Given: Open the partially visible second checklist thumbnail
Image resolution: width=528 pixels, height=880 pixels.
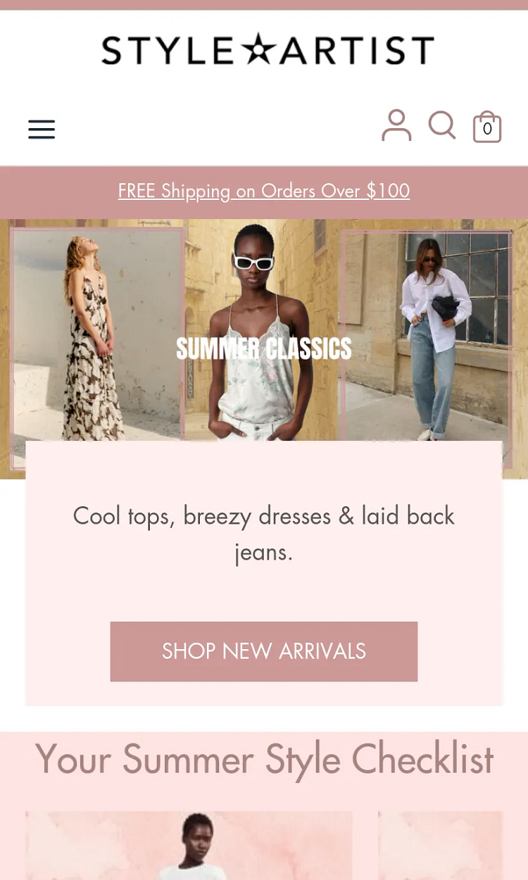Looking at the screenshot, I should [441, 846].
